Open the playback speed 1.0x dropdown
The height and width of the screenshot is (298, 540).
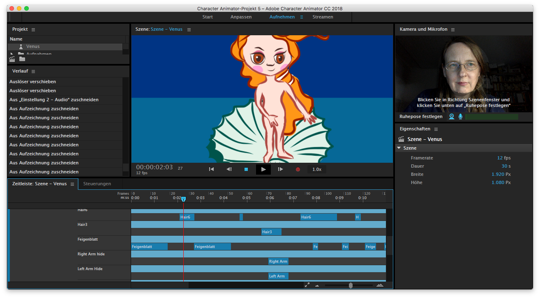click(x=317, y=169)
